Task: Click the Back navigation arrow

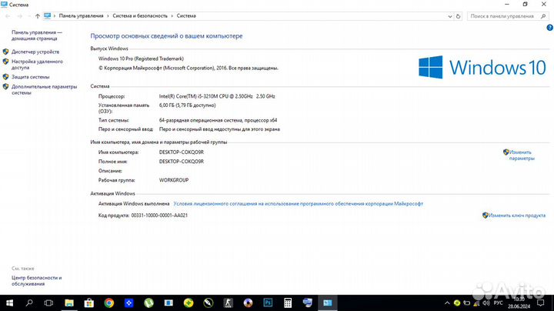Action: click(x=8, y=16)
